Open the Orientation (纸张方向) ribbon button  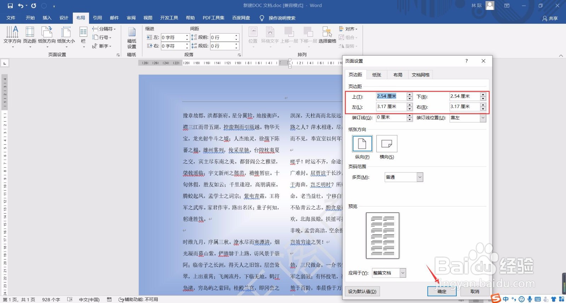click(x=47, y=36)
